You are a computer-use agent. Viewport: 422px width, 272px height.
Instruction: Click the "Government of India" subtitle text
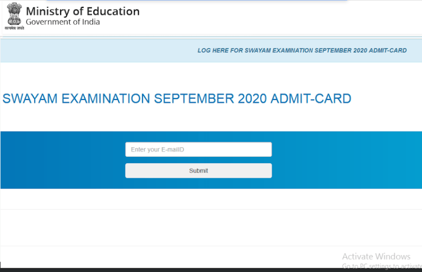pyautogui.click(x=63, y=22)
